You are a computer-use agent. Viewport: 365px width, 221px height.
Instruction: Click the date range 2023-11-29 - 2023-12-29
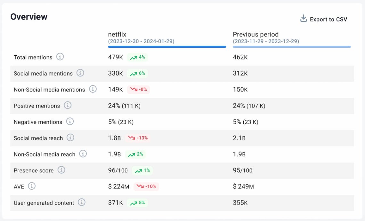(266, 41)
